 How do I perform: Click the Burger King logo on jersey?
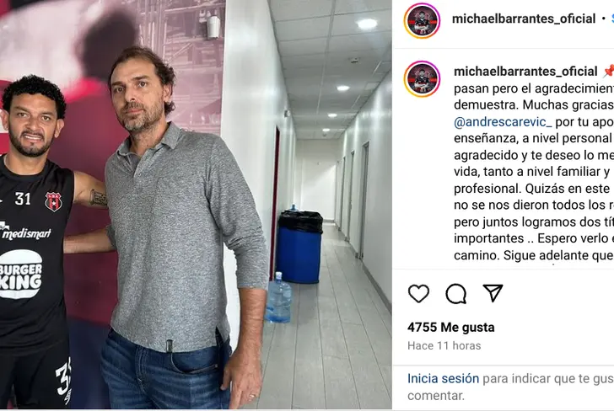21,275
